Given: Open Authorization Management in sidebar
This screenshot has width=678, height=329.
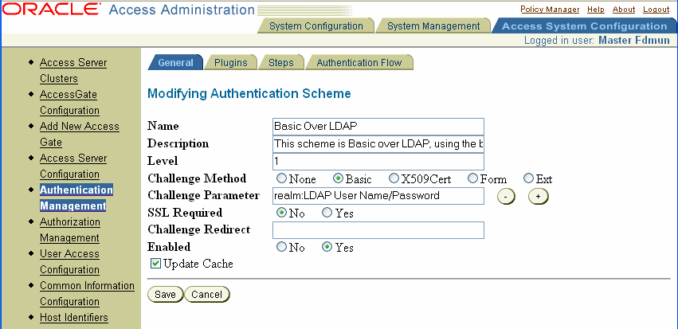Looking at the screenshot, I should click(70, 229).
